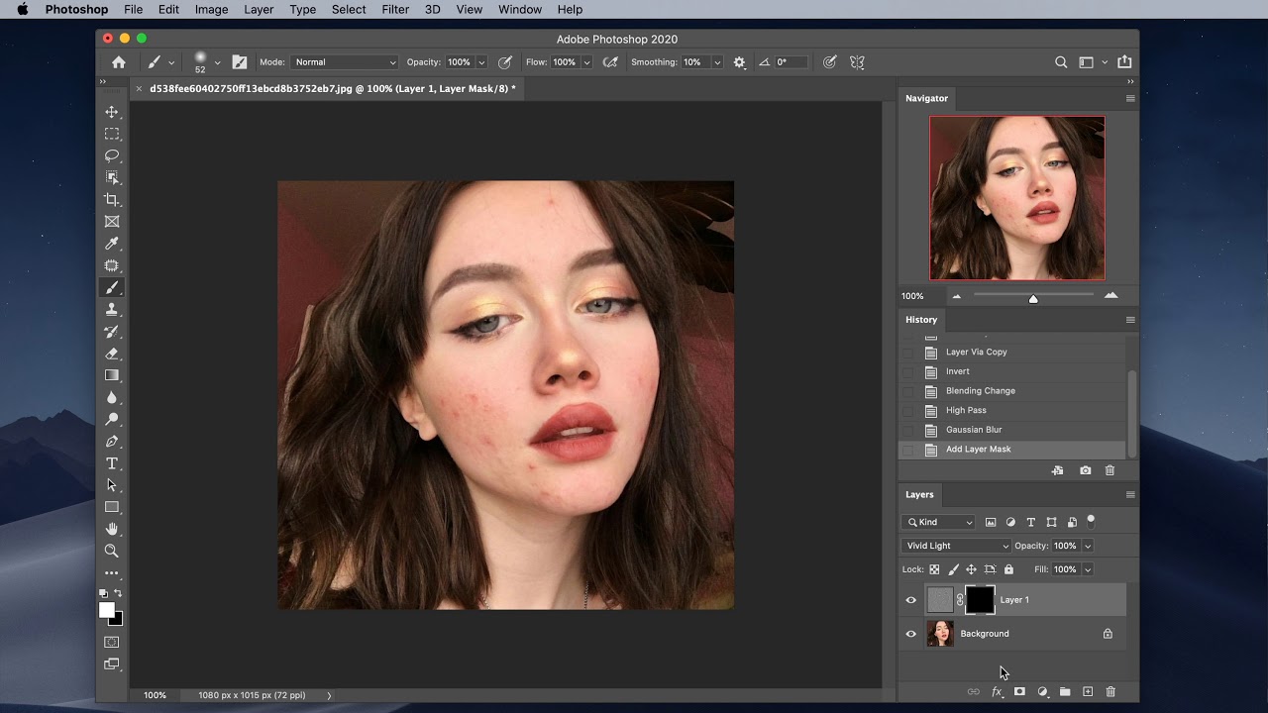Hide the Background layer visibility

coord(911,634)
